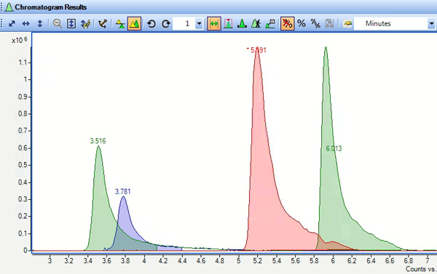Screen dimensions: 437x274
Task: Click the horizontal autoscale X-axis arrow icon
Action: point(26,24)
